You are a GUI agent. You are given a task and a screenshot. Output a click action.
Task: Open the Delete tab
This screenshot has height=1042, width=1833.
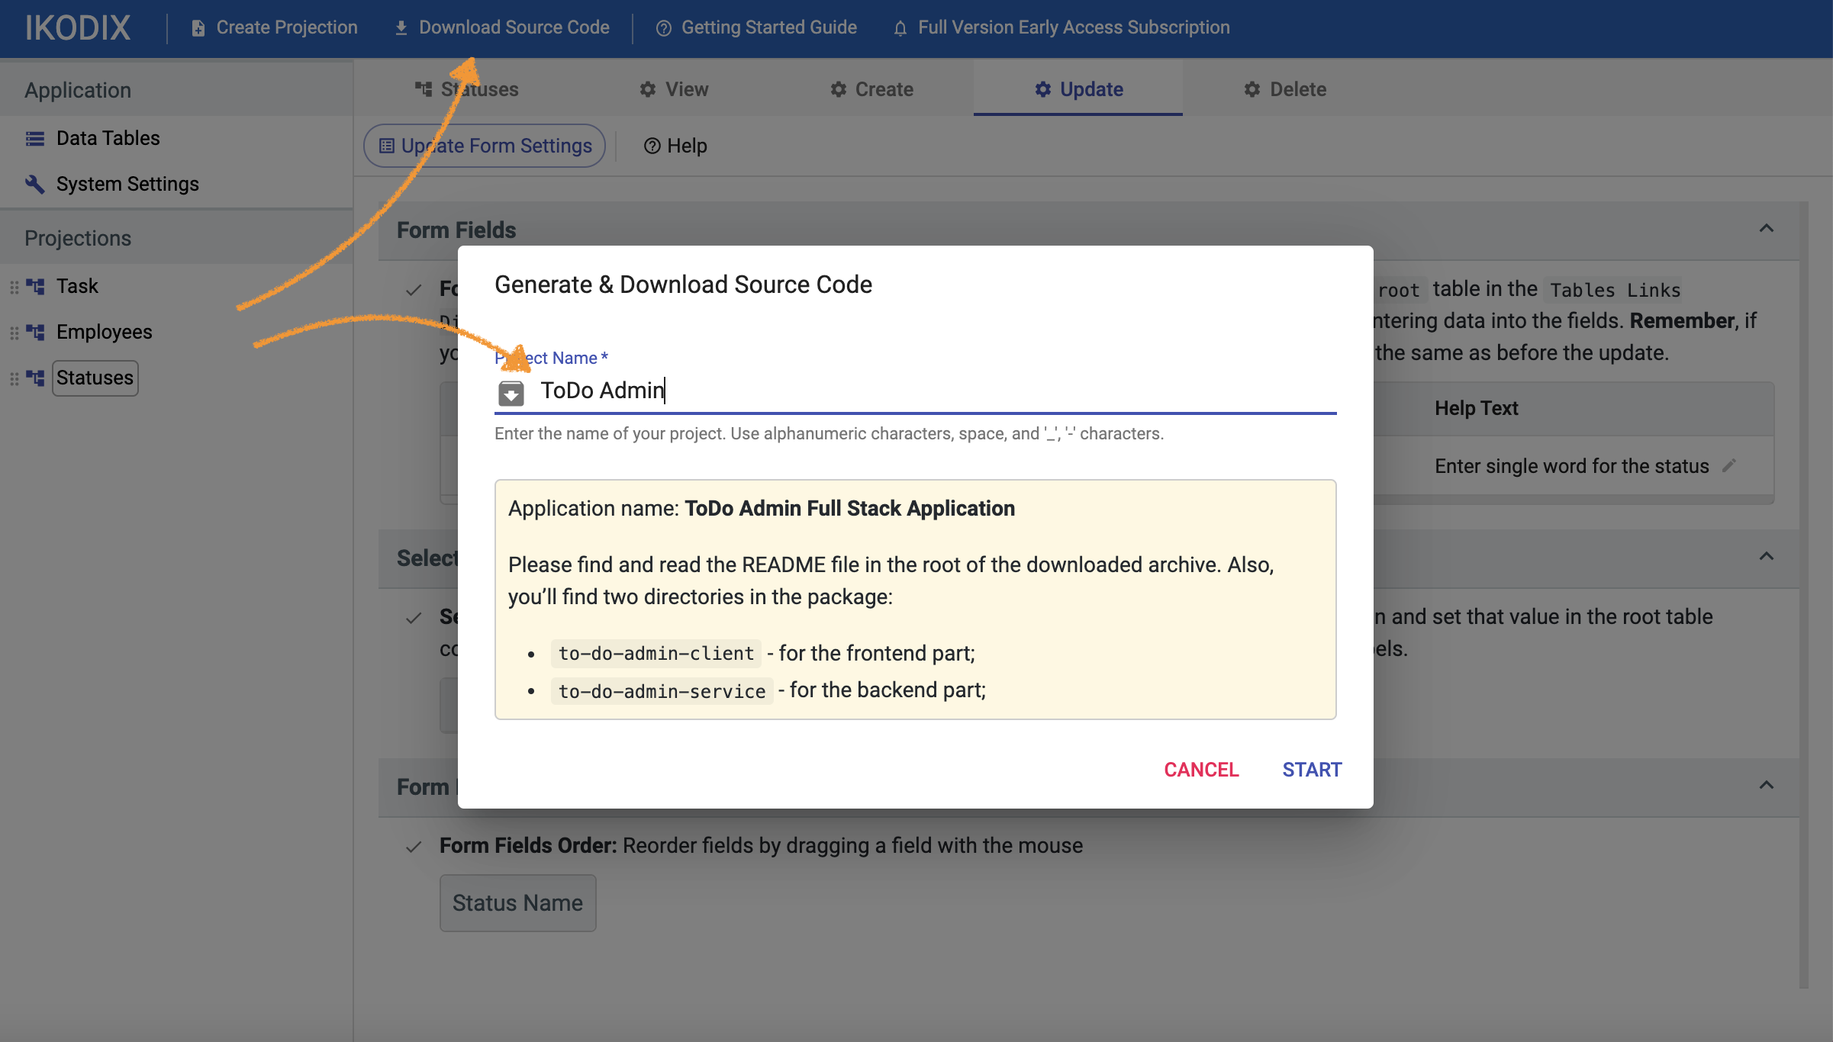click(1285, 89)
